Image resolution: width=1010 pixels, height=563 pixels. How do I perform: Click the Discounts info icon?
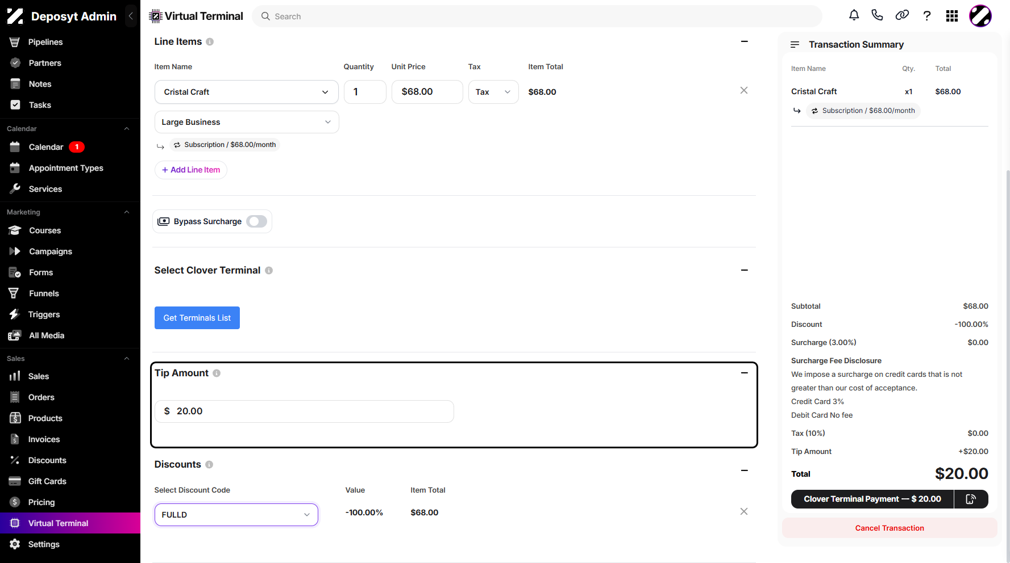tap(209, 465)
